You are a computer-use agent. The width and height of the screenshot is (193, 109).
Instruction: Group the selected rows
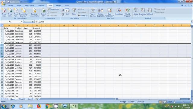pos(136,12)
